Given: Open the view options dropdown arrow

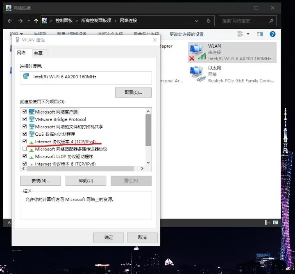Looking at the screenshot, I should (248, 34).
